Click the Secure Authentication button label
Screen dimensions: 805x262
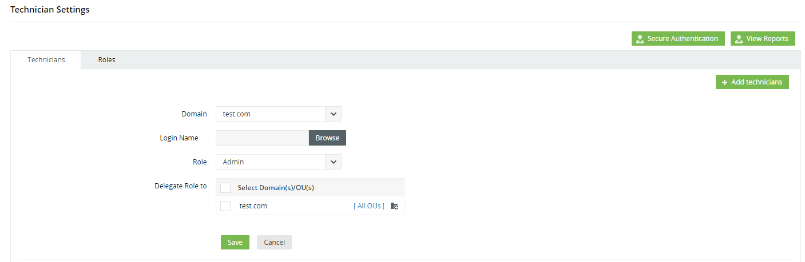(683, 39)
